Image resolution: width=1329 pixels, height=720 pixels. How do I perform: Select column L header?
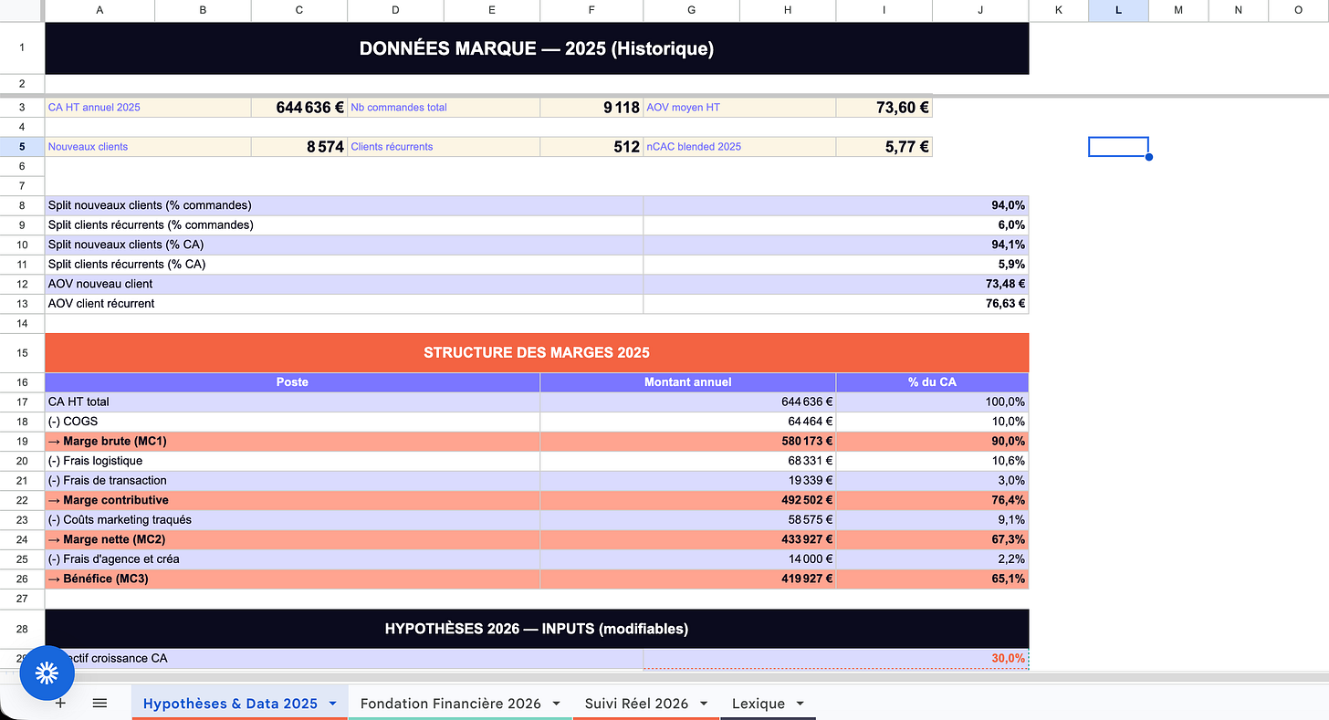tap(1118, 10)
